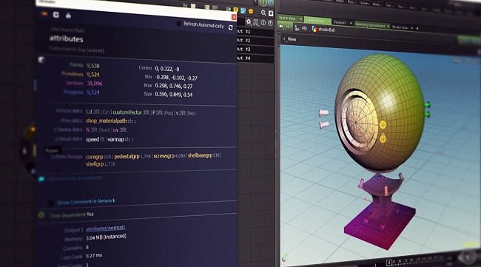Click the customVector point attribute
The height and width of the screenshot is (267, 481).
click(x=127, y=112)
